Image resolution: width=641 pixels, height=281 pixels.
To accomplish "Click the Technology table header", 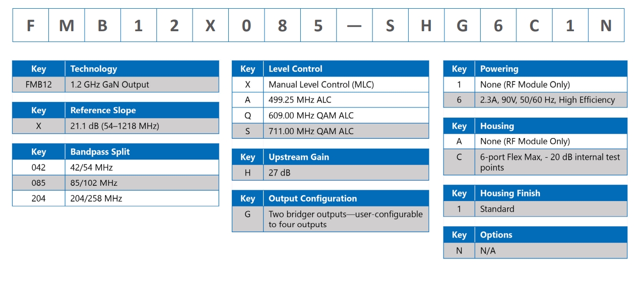I will tap(142, 69).
